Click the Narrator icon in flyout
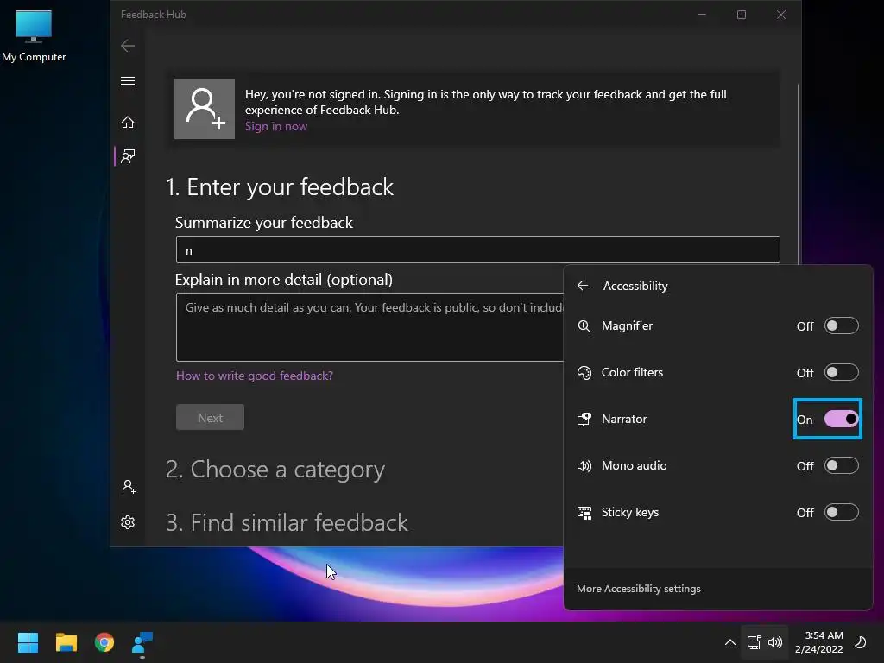This screenshot has height=663, width=884. coord(584,419)
